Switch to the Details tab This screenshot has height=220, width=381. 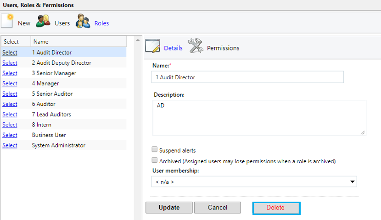click(x=173, y=48)
